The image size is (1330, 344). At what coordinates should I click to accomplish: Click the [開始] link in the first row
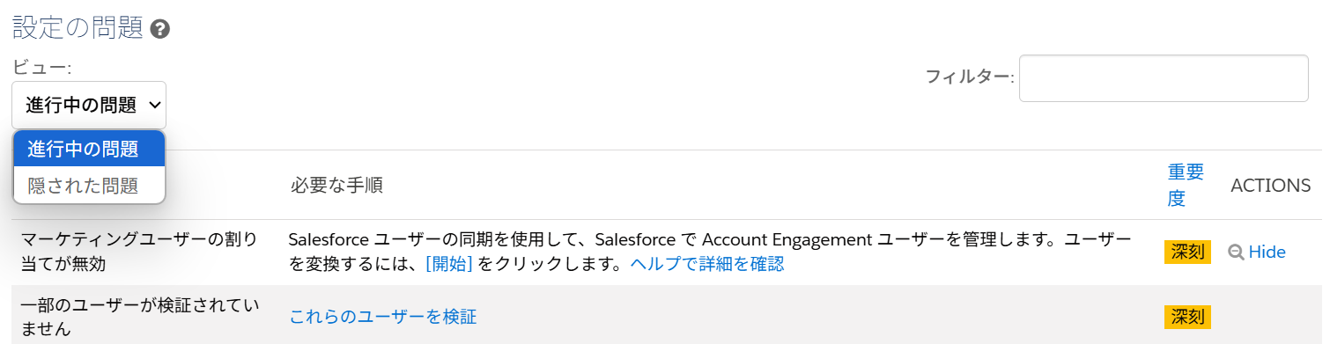click(449, 264)
